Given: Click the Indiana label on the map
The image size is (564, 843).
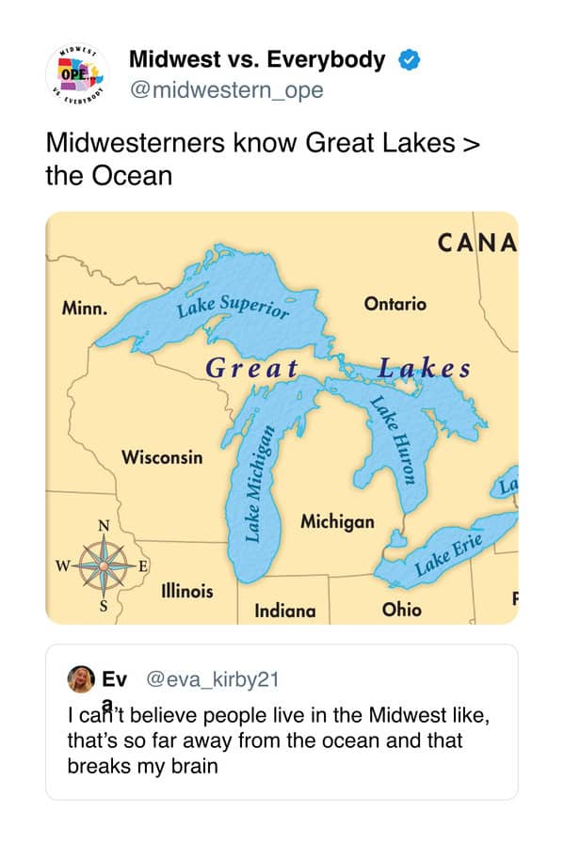Looking at the screenshot, I should tap(285, 611).
